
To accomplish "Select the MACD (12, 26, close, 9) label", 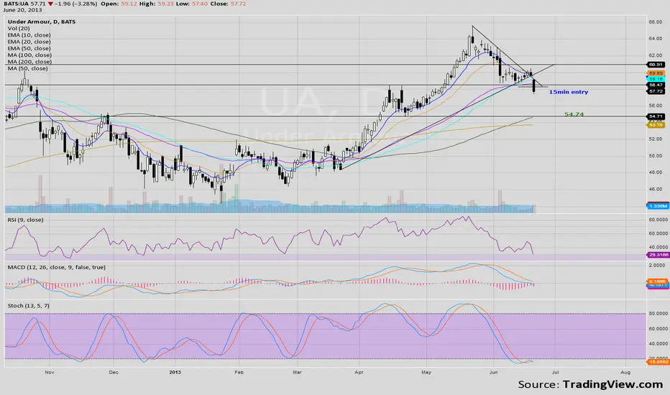I will pyautogui.click(x=56, y=267).
